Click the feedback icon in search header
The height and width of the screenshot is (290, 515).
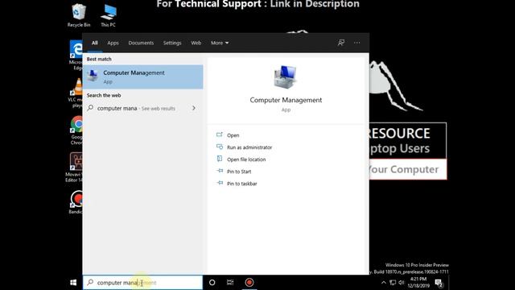point(341,43)
